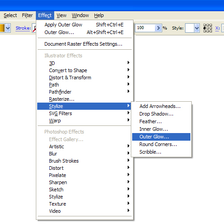This screenshot has height=224, width=224.
Task: Open the Style dropdown arrow
Action: [197, 28]
